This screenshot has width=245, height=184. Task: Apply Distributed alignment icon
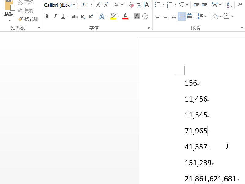pyautogui.click(x=190, y=16)
